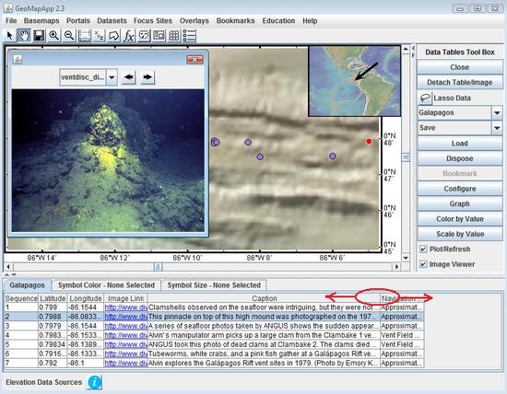Viewport: 507px width, 394px height.
Task: Select row 5 caption about ANGUS dead clams
Action: pyautogui.click(x=265, y=344)
